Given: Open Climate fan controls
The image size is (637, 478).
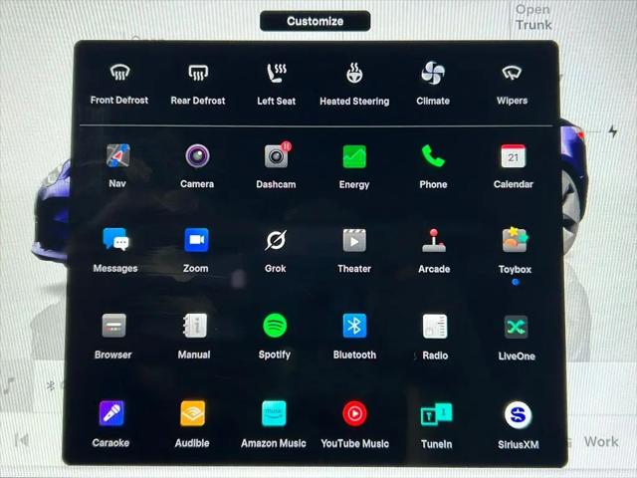Looking at the screenshot, I should click(x=433, y=84).
